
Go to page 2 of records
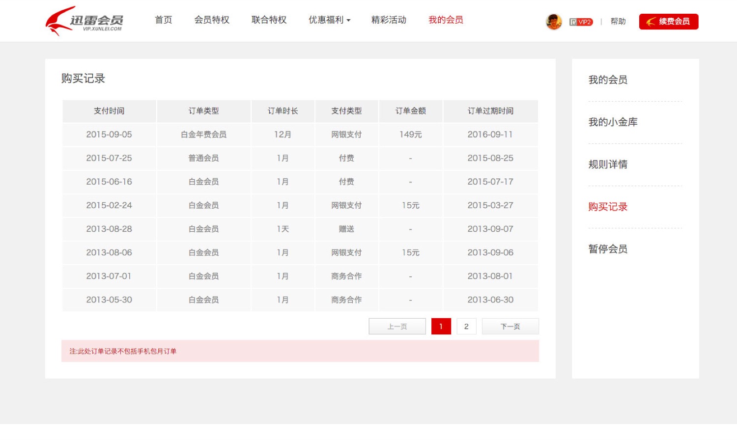pyautogui.click(x=466, y=327)
